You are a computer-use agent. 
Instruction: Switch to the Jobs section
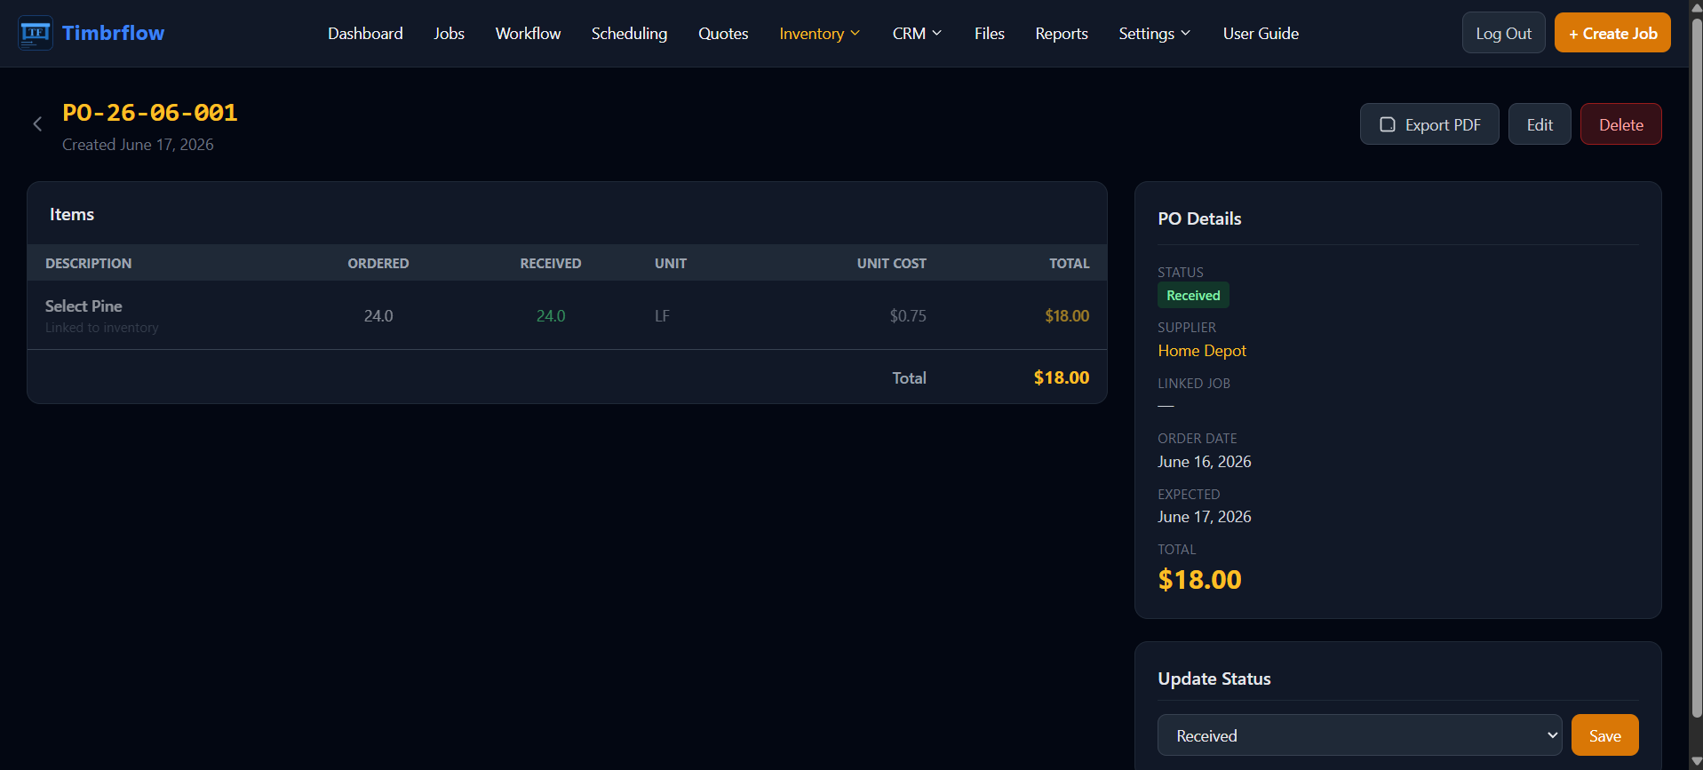449,34
